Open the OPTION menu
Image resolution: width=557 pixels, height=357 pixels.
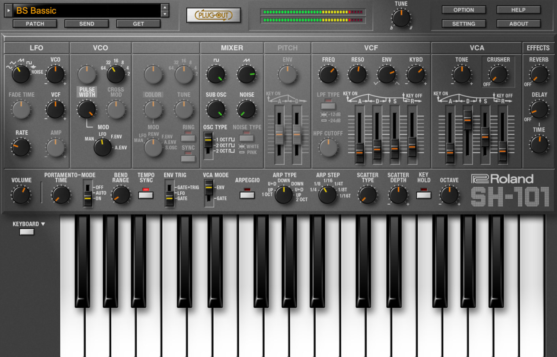click(463, 10)
